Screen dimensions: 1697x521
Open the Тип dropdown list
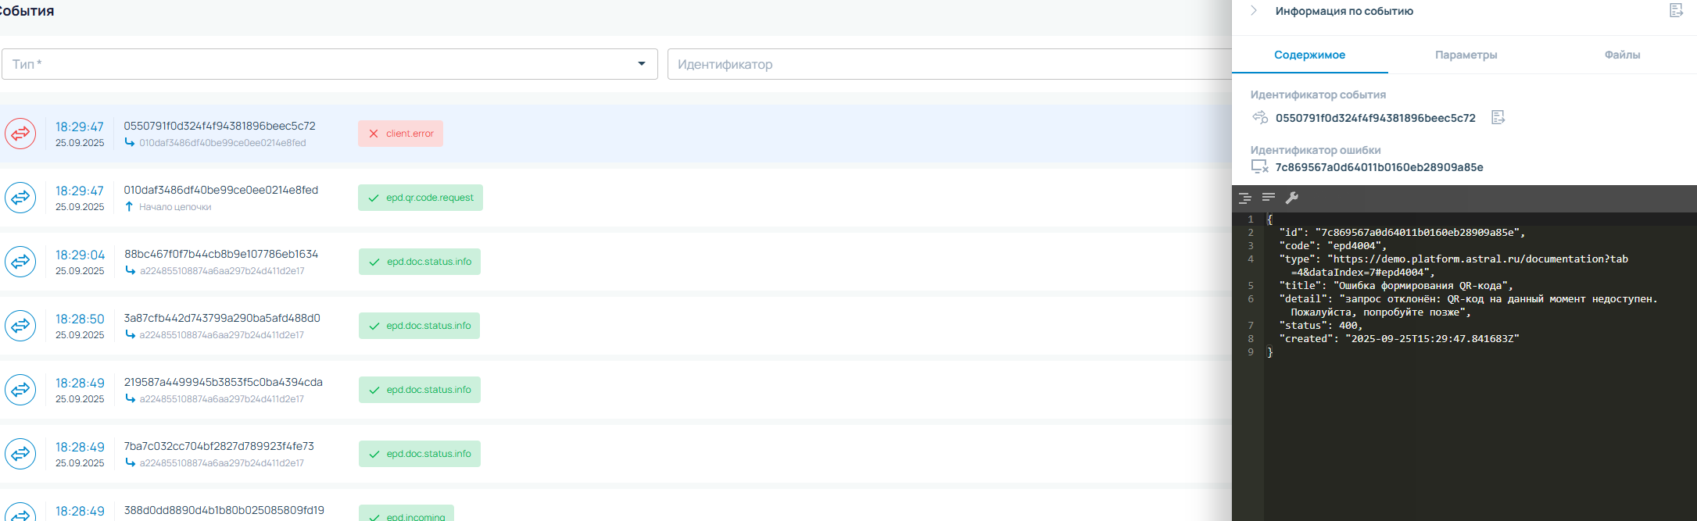[642, 64]
